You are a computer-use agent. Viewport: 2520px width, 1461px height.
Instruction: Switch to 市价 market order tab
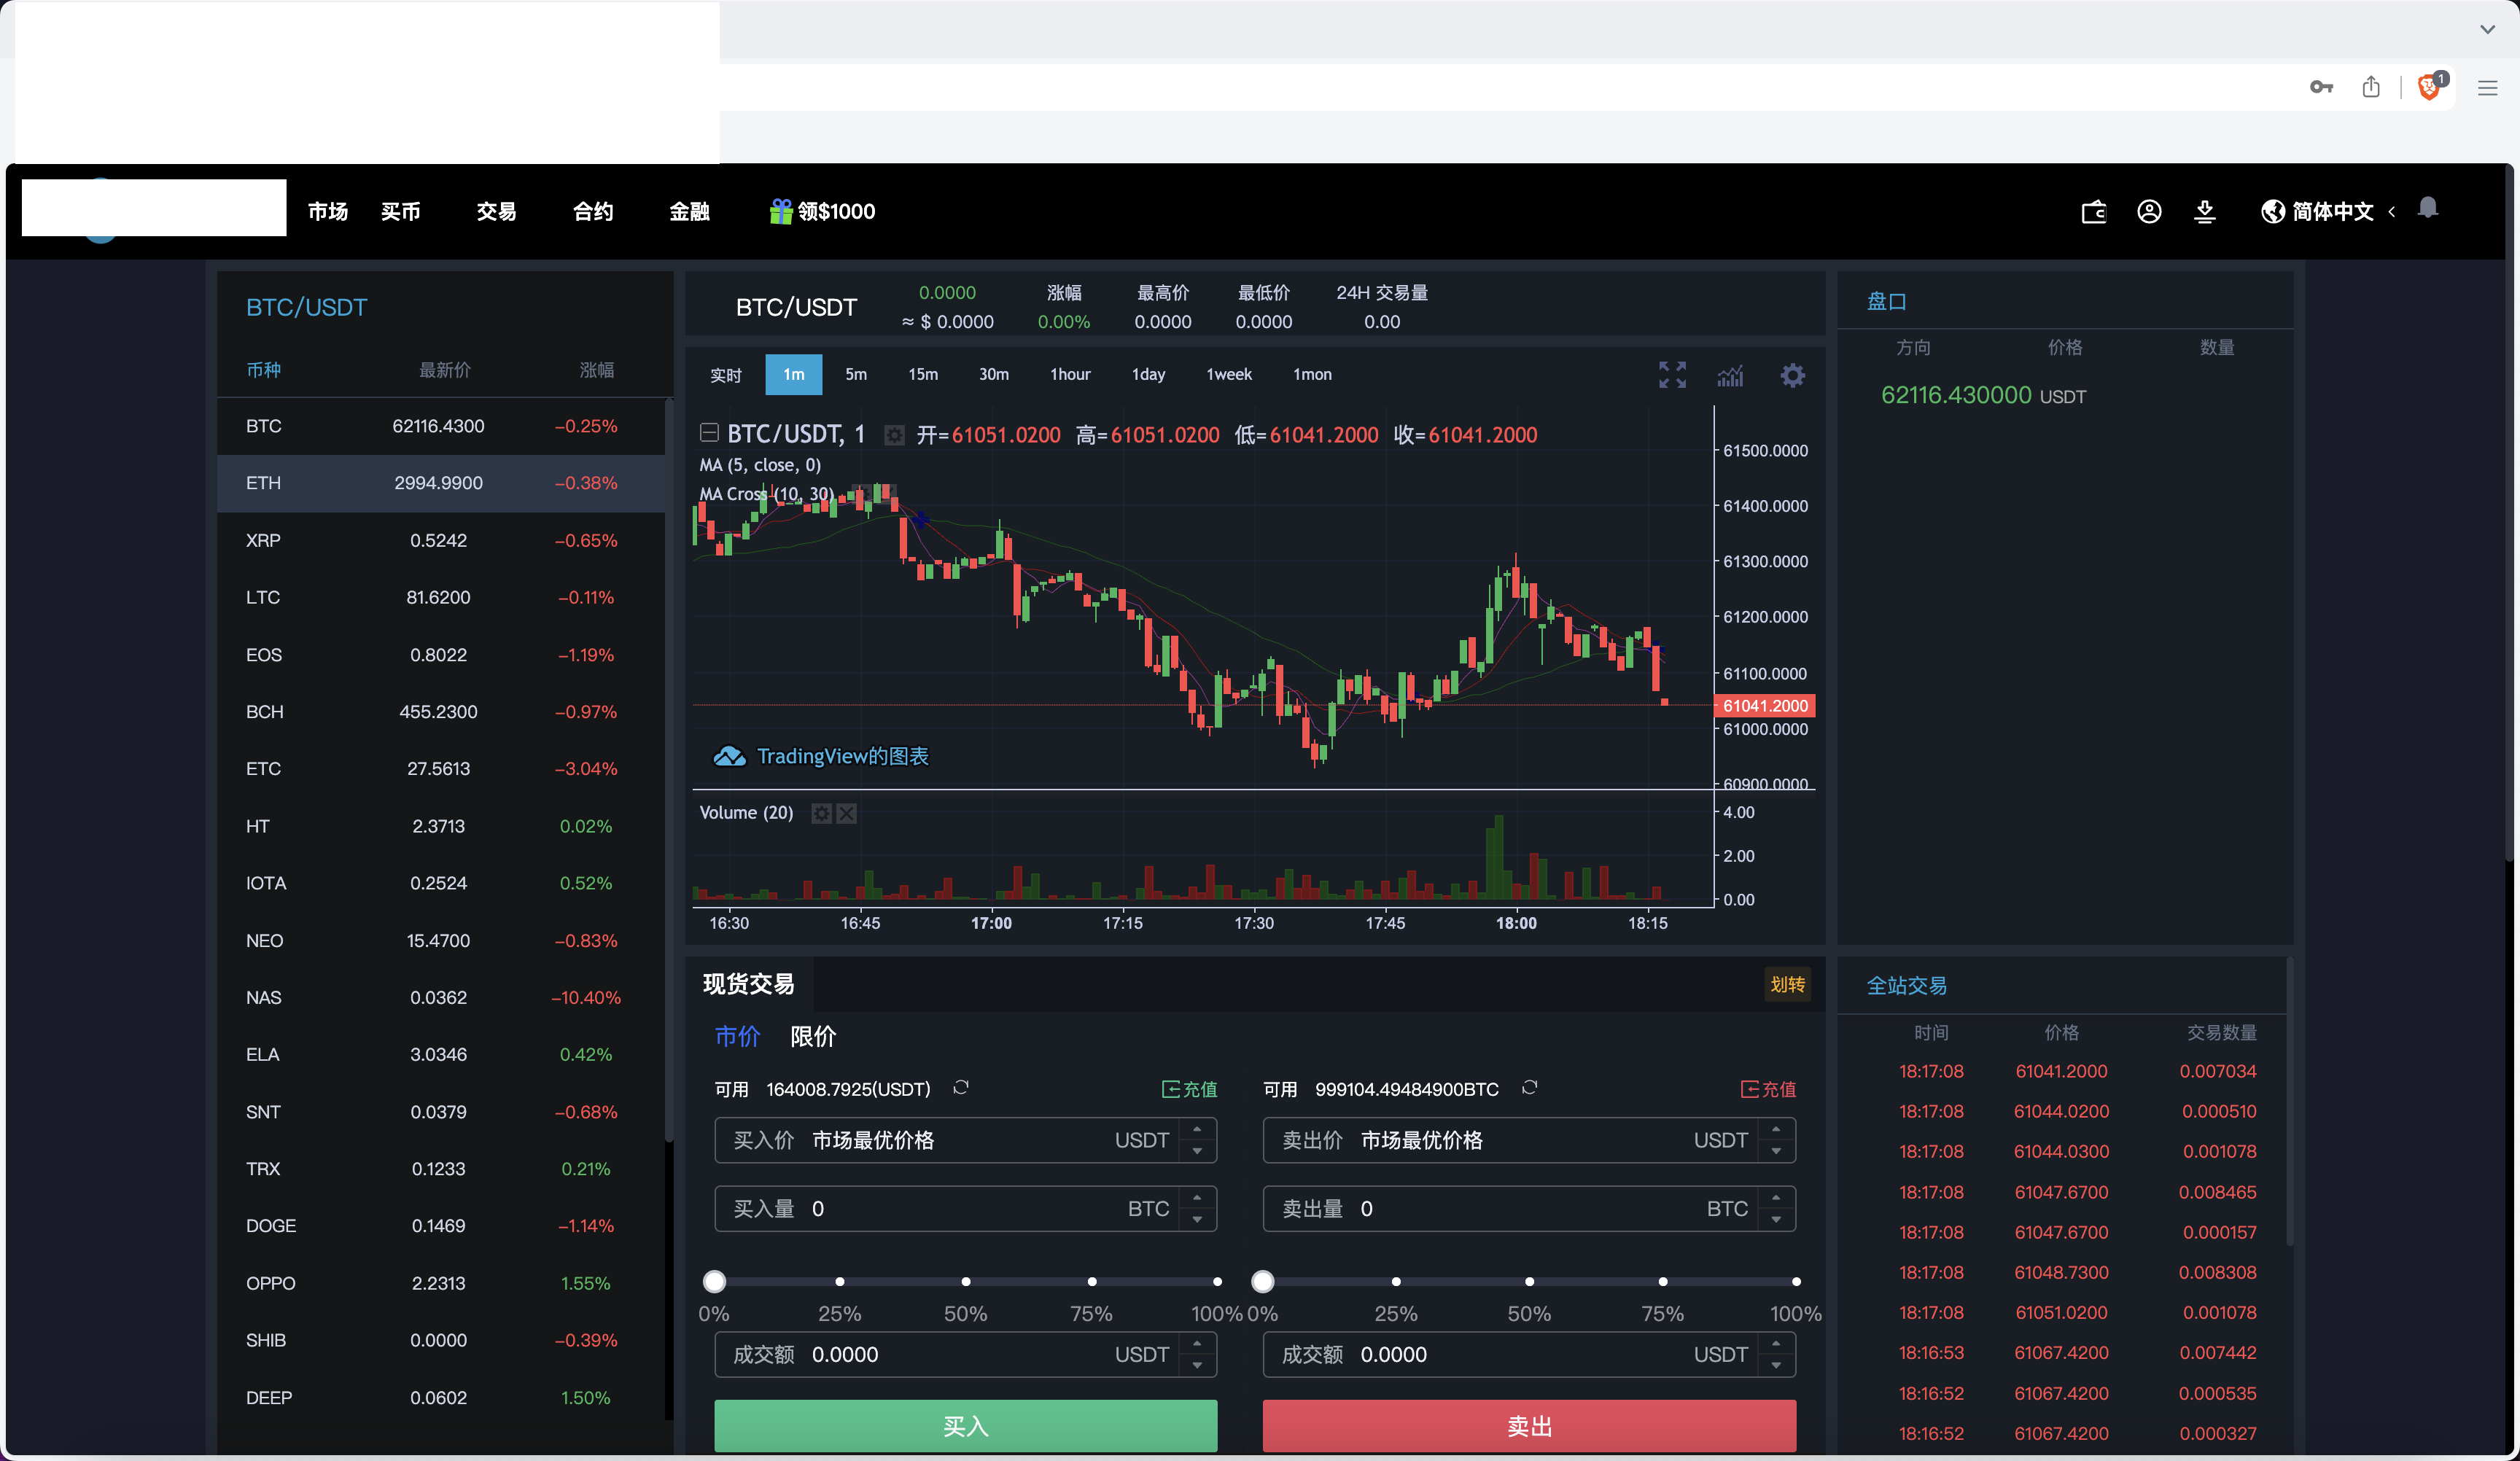point(737,1036)
